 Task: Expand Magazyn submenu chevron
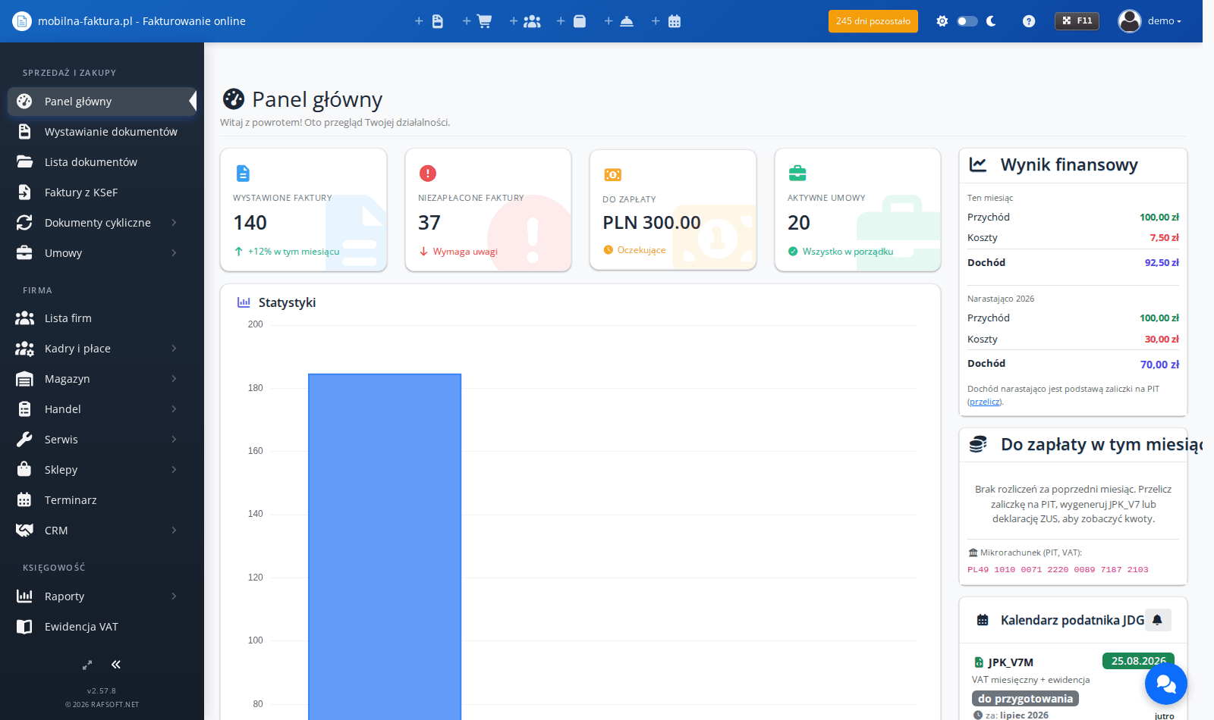[174, 379]
